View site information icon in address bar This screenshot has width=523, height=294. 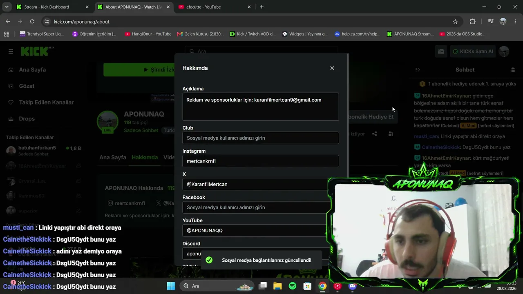tap(47, 22)
